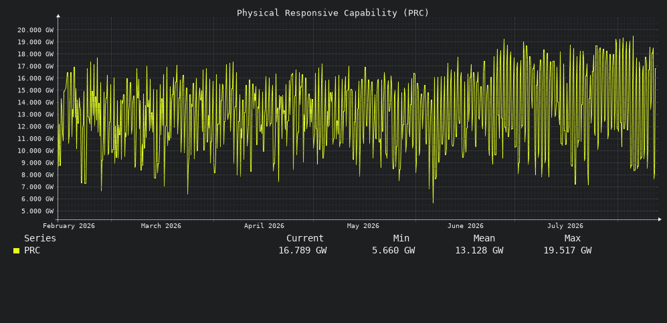Click the chart title Physical Responsive Capability (PRC)
The width and height of the screenshot is (667, 323).
332,13
